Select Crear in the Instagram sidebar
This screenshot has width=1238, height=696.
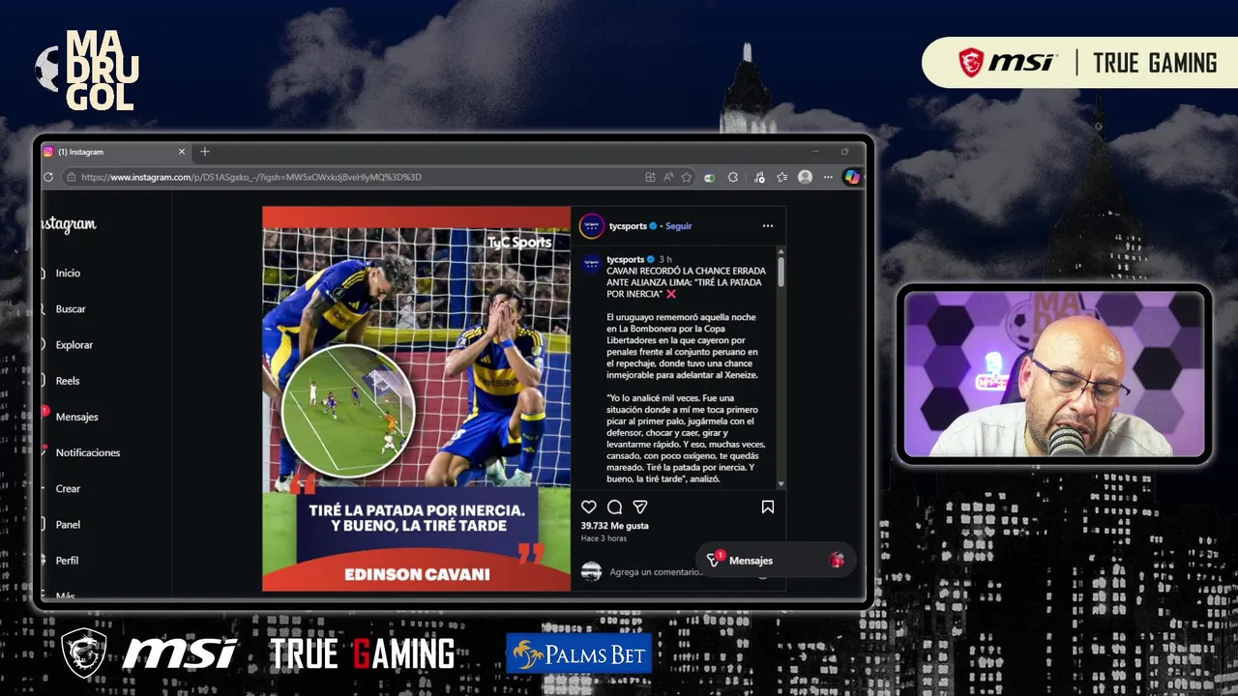click(68, 488)
